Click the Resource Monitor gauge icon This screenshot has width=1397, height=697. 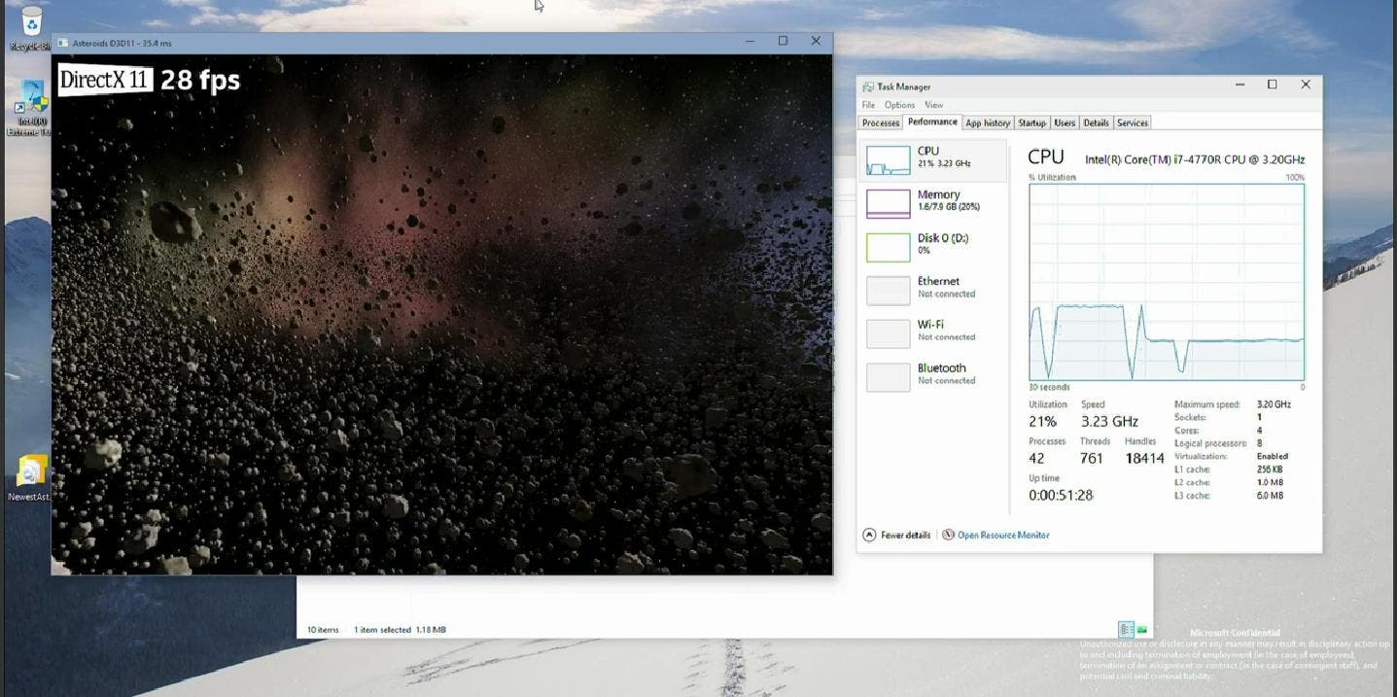pos(948,535)
